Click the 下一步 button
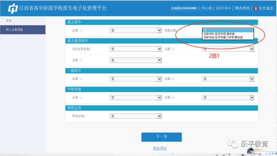Viewport: 277px width, 156px height. [161, 137]
